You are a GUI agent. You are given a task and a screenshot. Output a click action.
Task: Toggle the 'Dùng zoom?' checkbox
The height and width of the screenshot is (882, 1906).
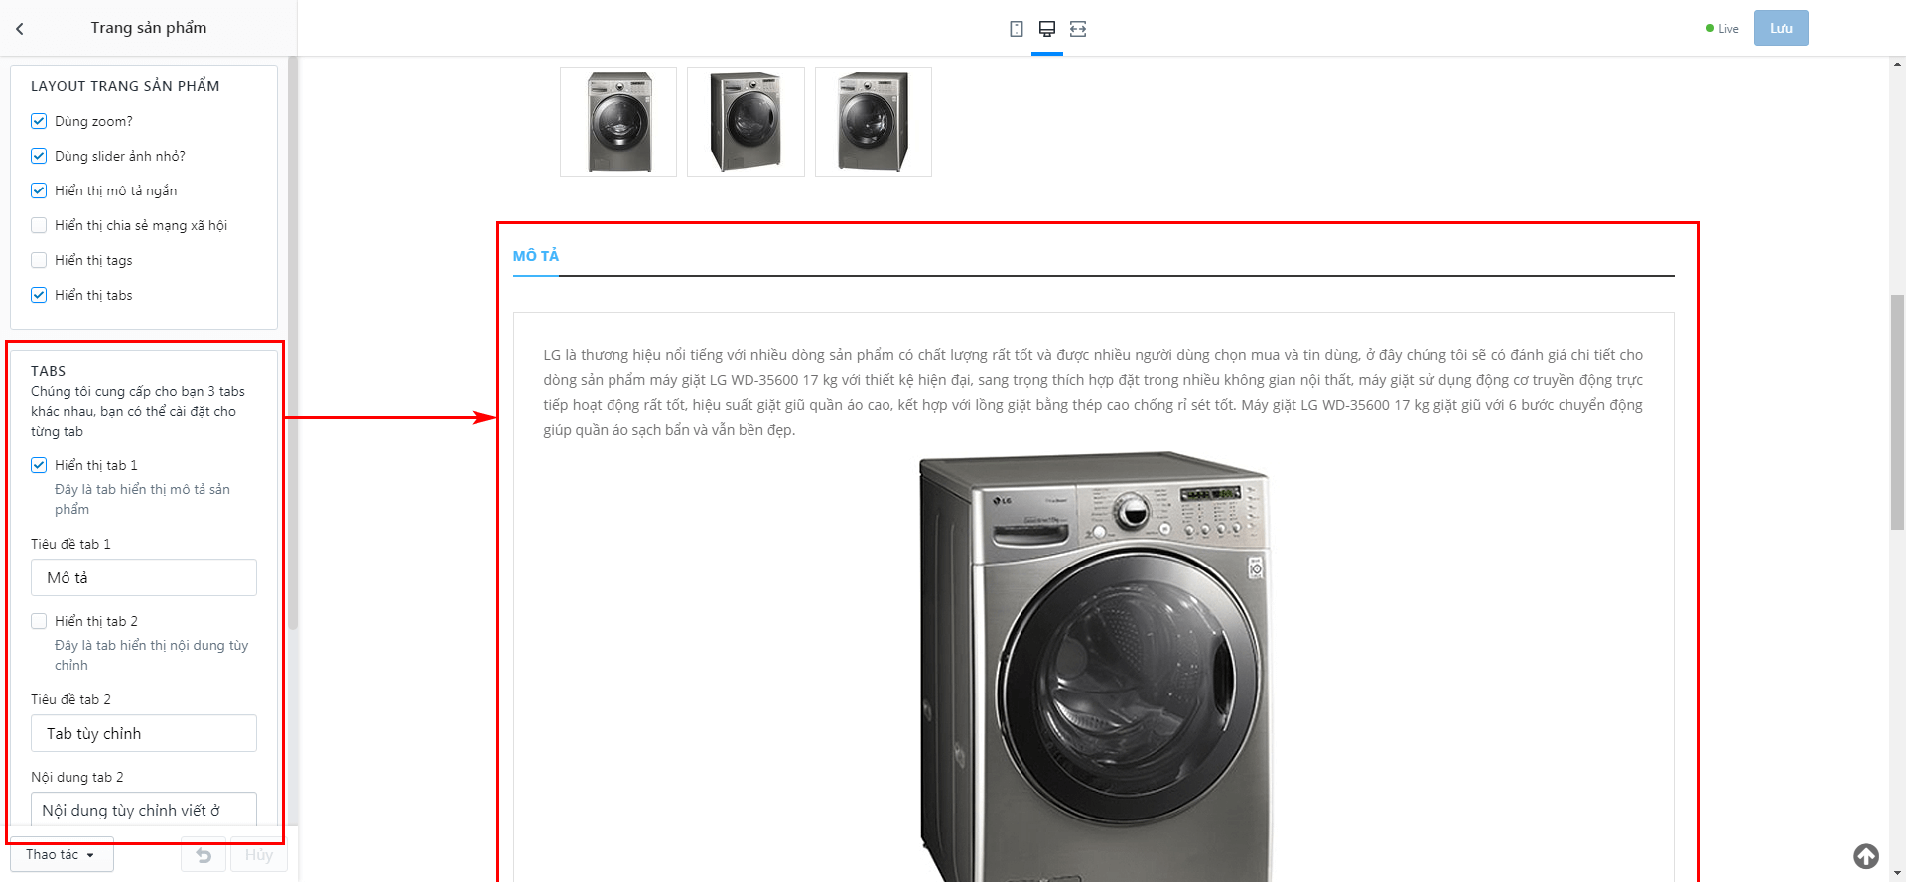39,121
